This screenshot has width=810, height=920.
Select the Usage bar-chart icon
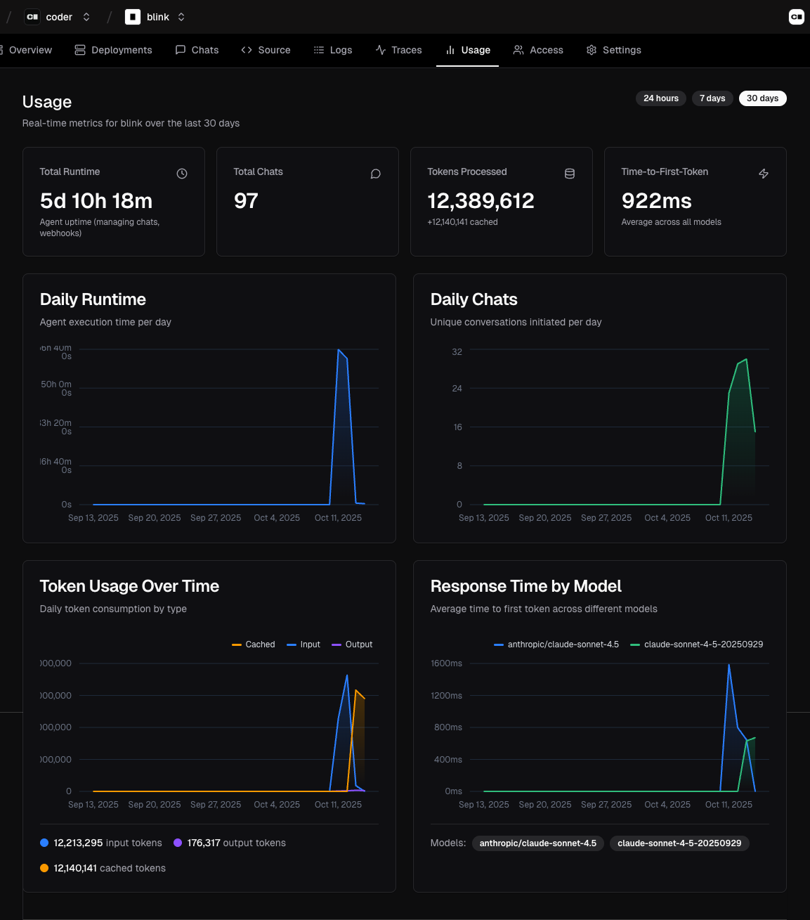450,50
